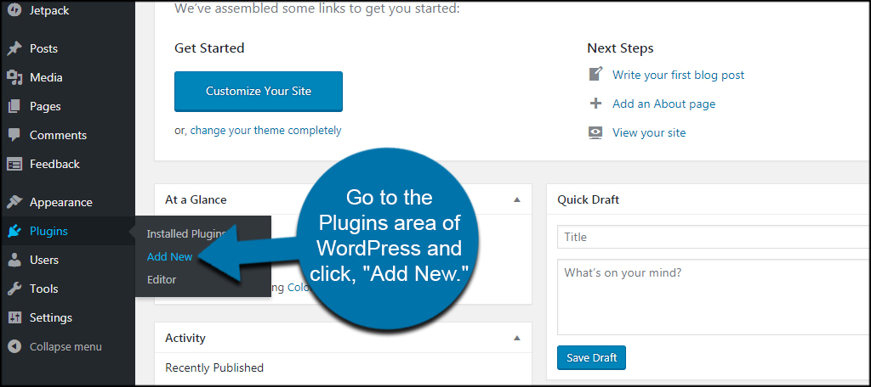
Task: Choose Add New in Plugins submenu
Action: pyautogui.click(x=169, y=256)
